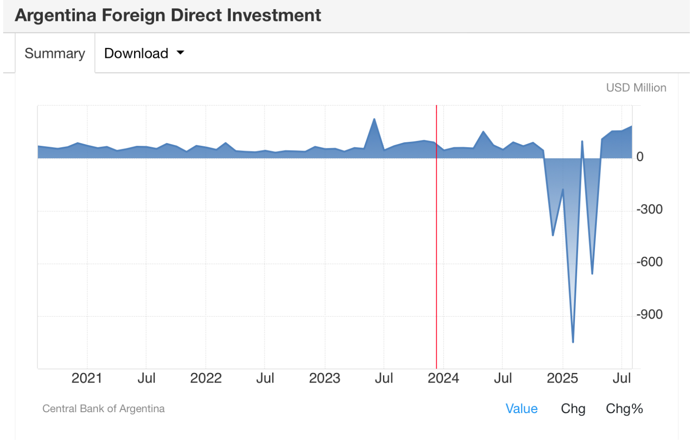Click the -900 y-axis label
The height and width of the screenshot is (440, 693).
coord(649,315)
